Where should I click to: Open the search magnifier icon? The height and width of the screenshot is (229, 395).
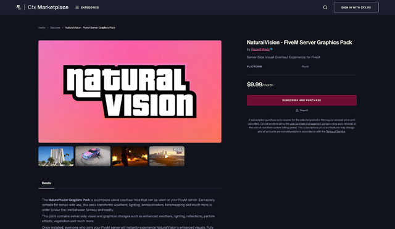(x=325, y=7)
